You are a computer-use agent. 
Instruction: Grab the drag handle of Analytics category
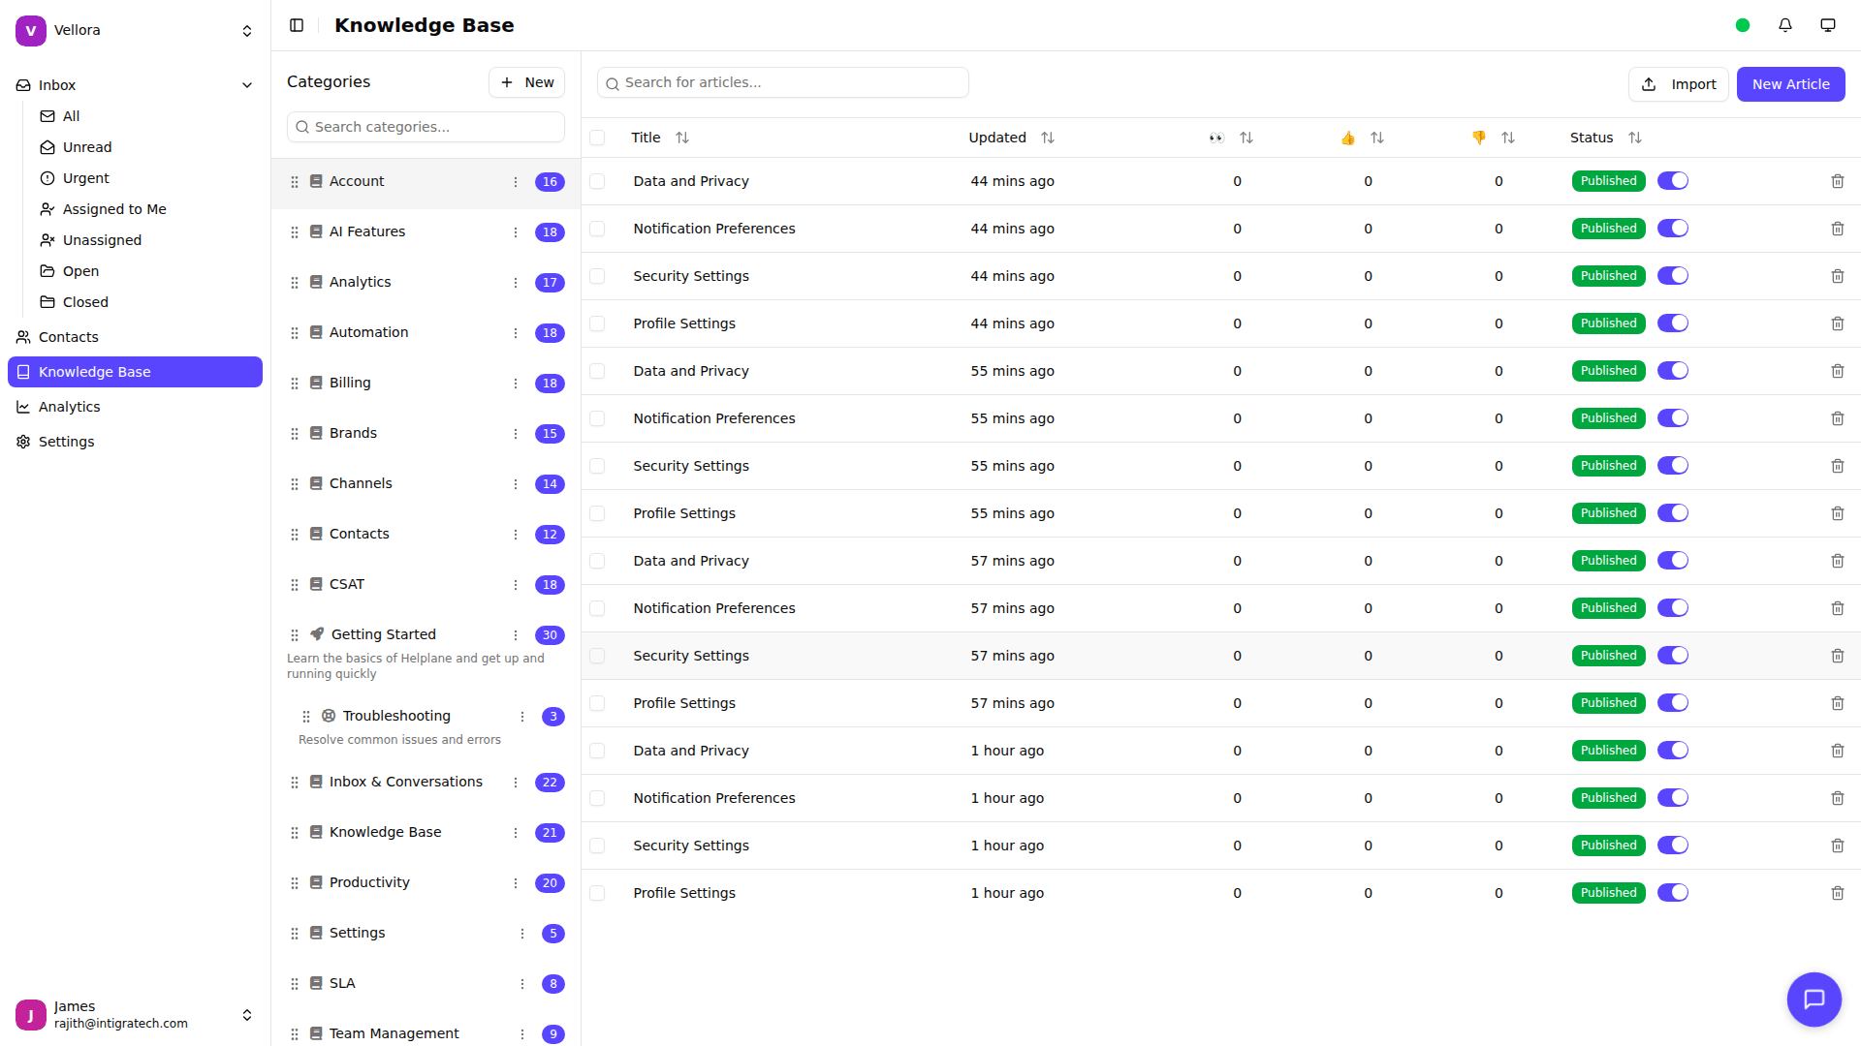295,283
